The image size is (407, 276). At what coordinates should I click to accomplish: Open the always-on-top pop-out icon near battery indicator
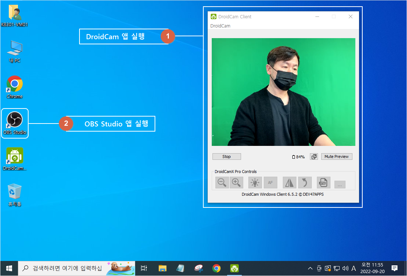click(x=314, y=157)
